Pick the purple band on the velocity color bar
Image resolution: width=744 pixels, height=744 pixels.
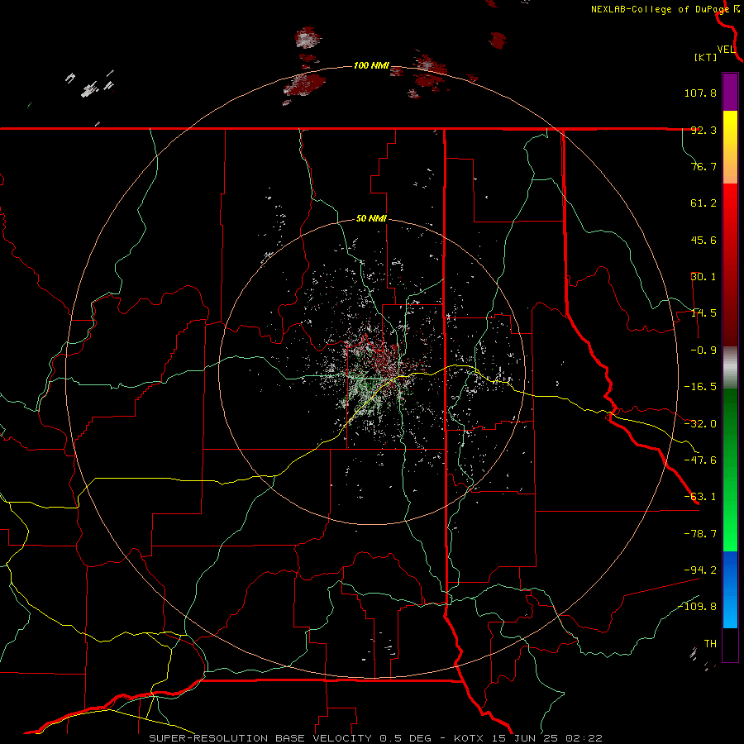tap(730, 92)
